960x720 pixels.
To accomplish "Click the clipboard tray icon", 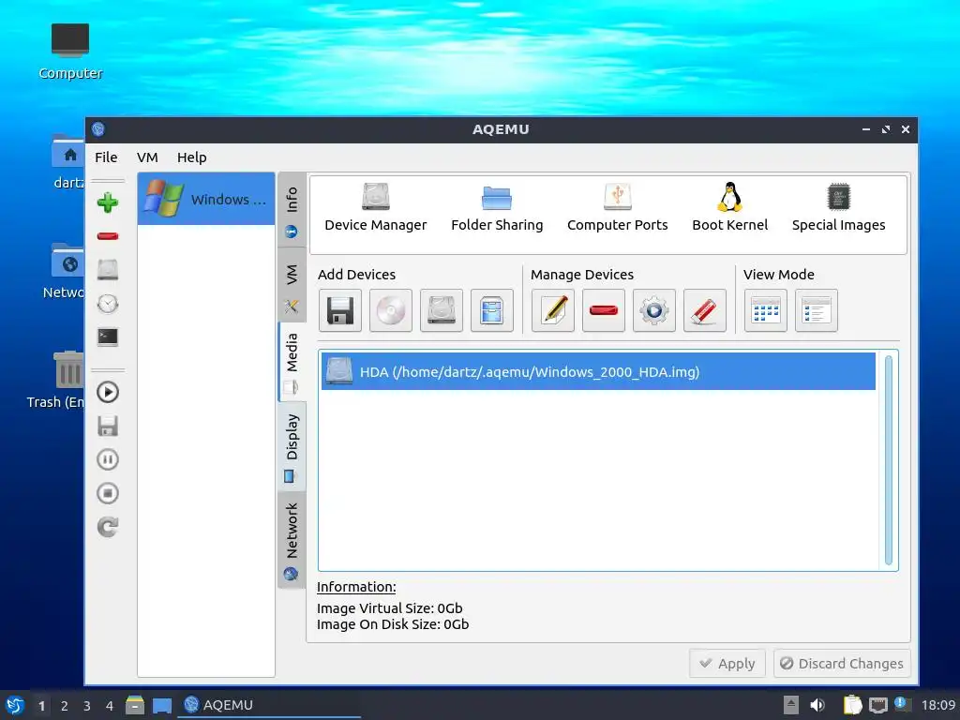I will click(x=852, y=705).
